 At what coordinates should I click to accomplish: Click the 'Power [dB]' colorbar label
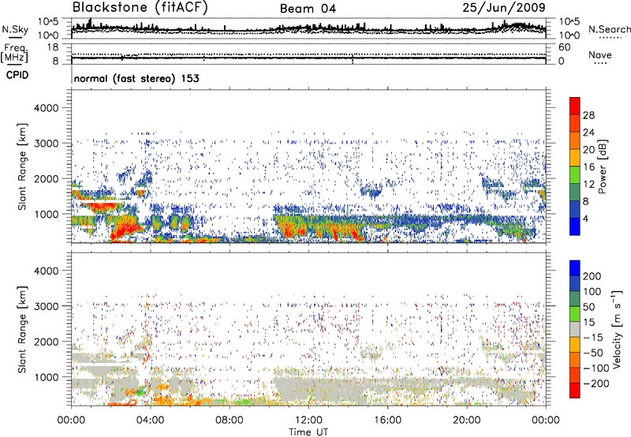pos(602,166)
